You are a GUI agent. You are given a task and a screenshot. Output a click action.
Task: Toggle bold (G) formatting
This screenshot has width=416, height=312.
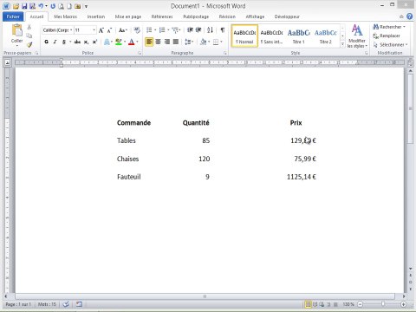click(46, 42)
